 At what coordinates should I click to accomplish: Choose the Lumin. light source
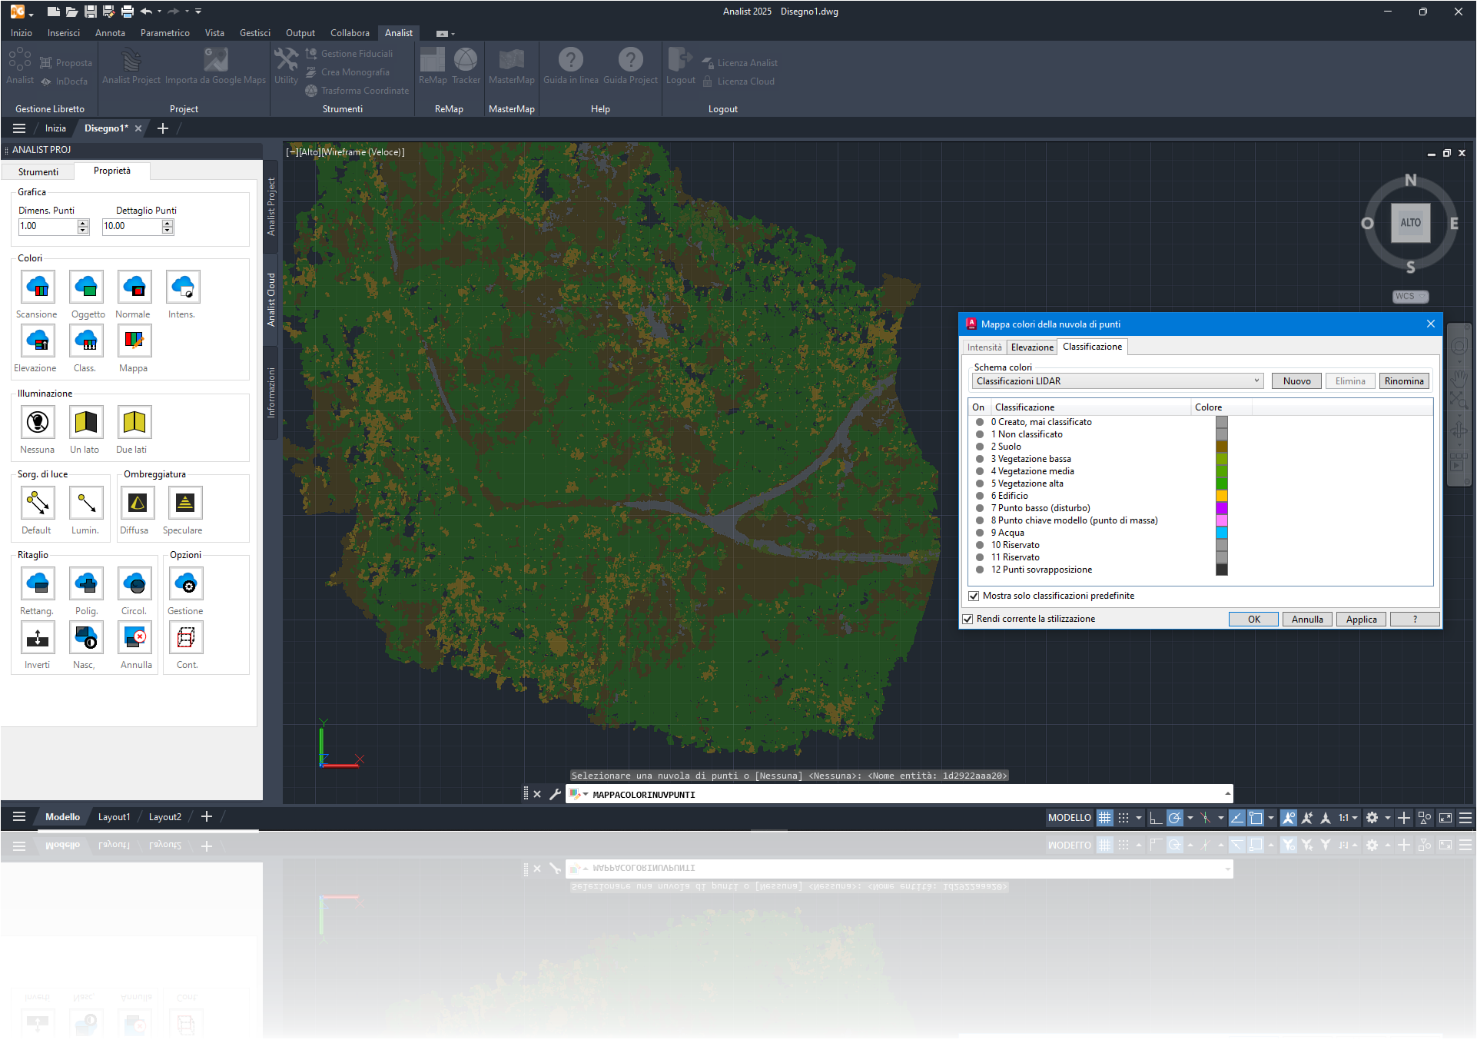coord(86,503)
